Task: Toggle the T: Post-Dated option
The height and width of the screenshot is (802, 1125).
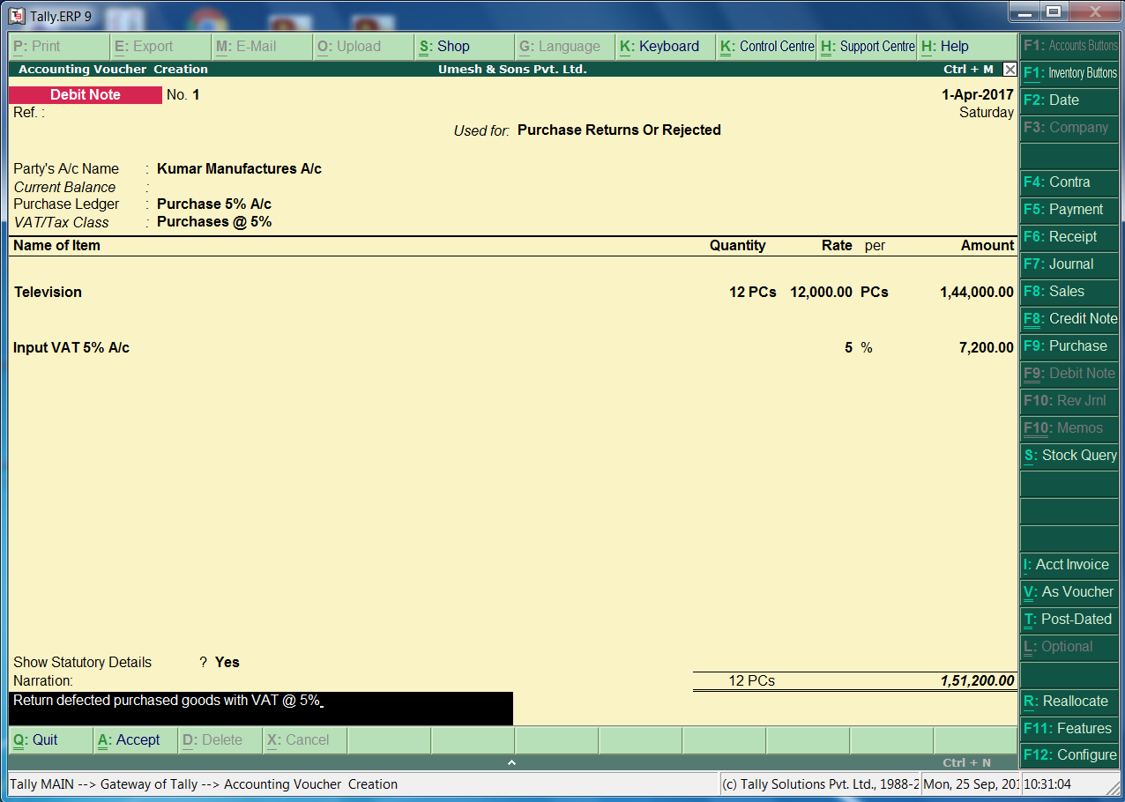Action: (1069, 620)
